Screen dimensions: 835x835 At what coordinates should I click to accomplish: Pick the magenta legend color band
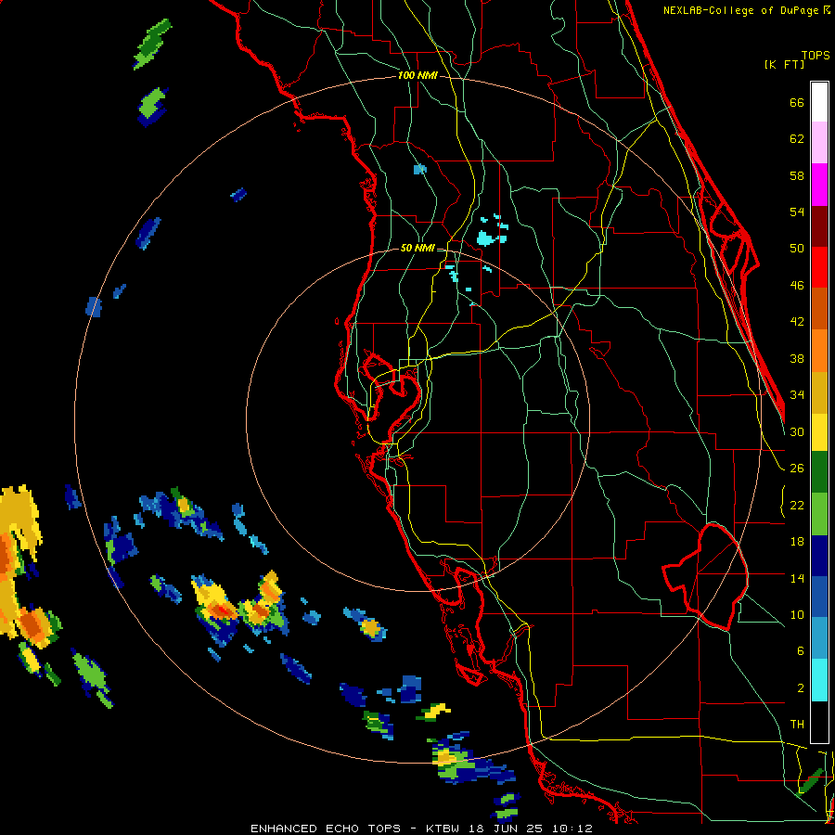(x=819, y=185)
